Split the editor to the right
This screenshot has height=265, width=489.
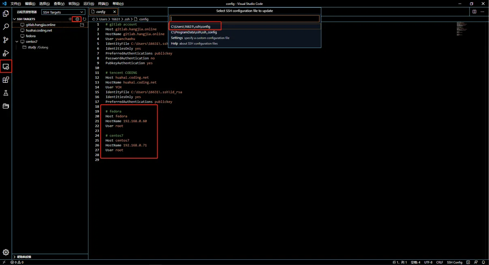point(474,12)
